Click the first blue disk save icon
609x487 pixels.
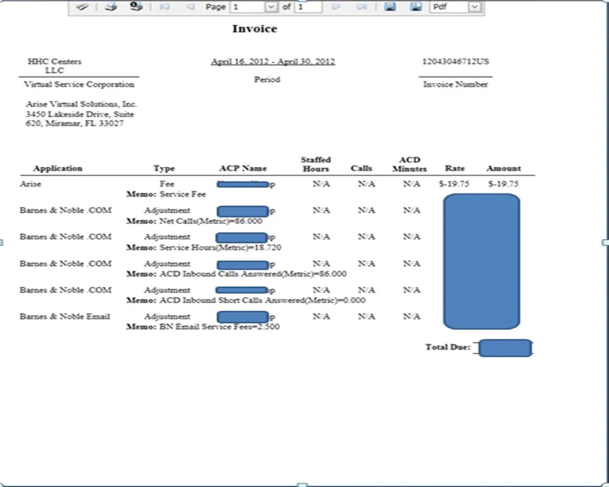pyautogui.click(x=390, y=7)
